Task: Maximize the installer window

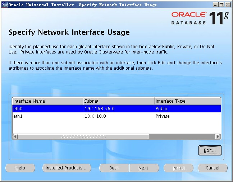Action: [222, 5]
